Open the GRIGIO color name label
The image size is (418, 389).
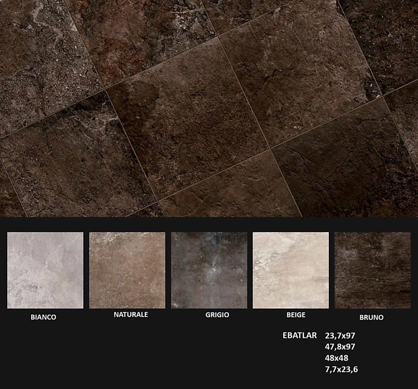coord(217,315)
